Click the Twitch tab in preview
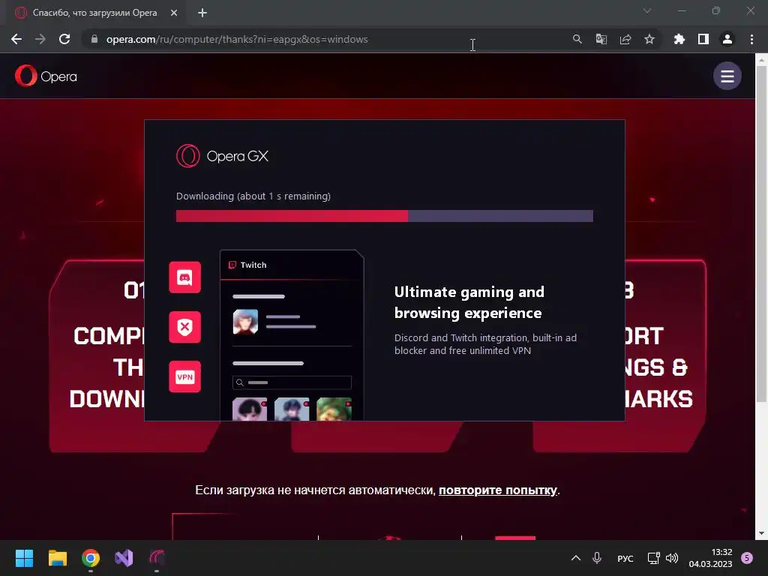This screenshot has width=768, height=576. 247,265
